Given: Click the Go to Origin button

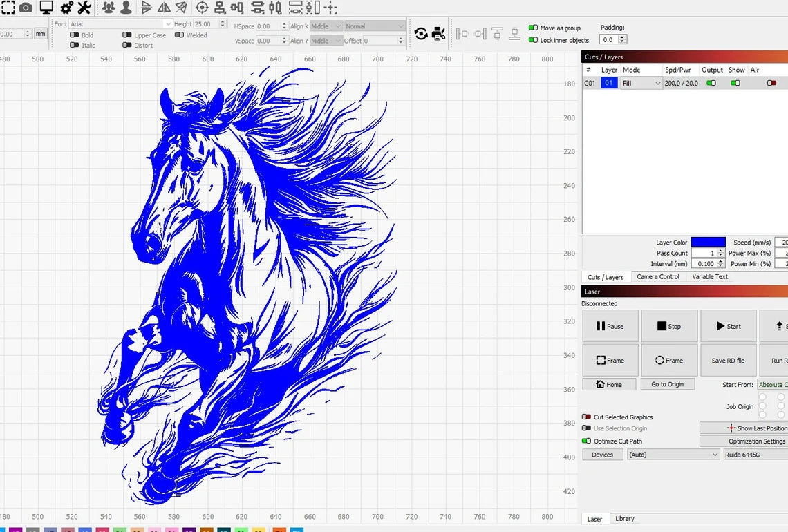Looking at the screenshot, I should [x=667, y=384].
